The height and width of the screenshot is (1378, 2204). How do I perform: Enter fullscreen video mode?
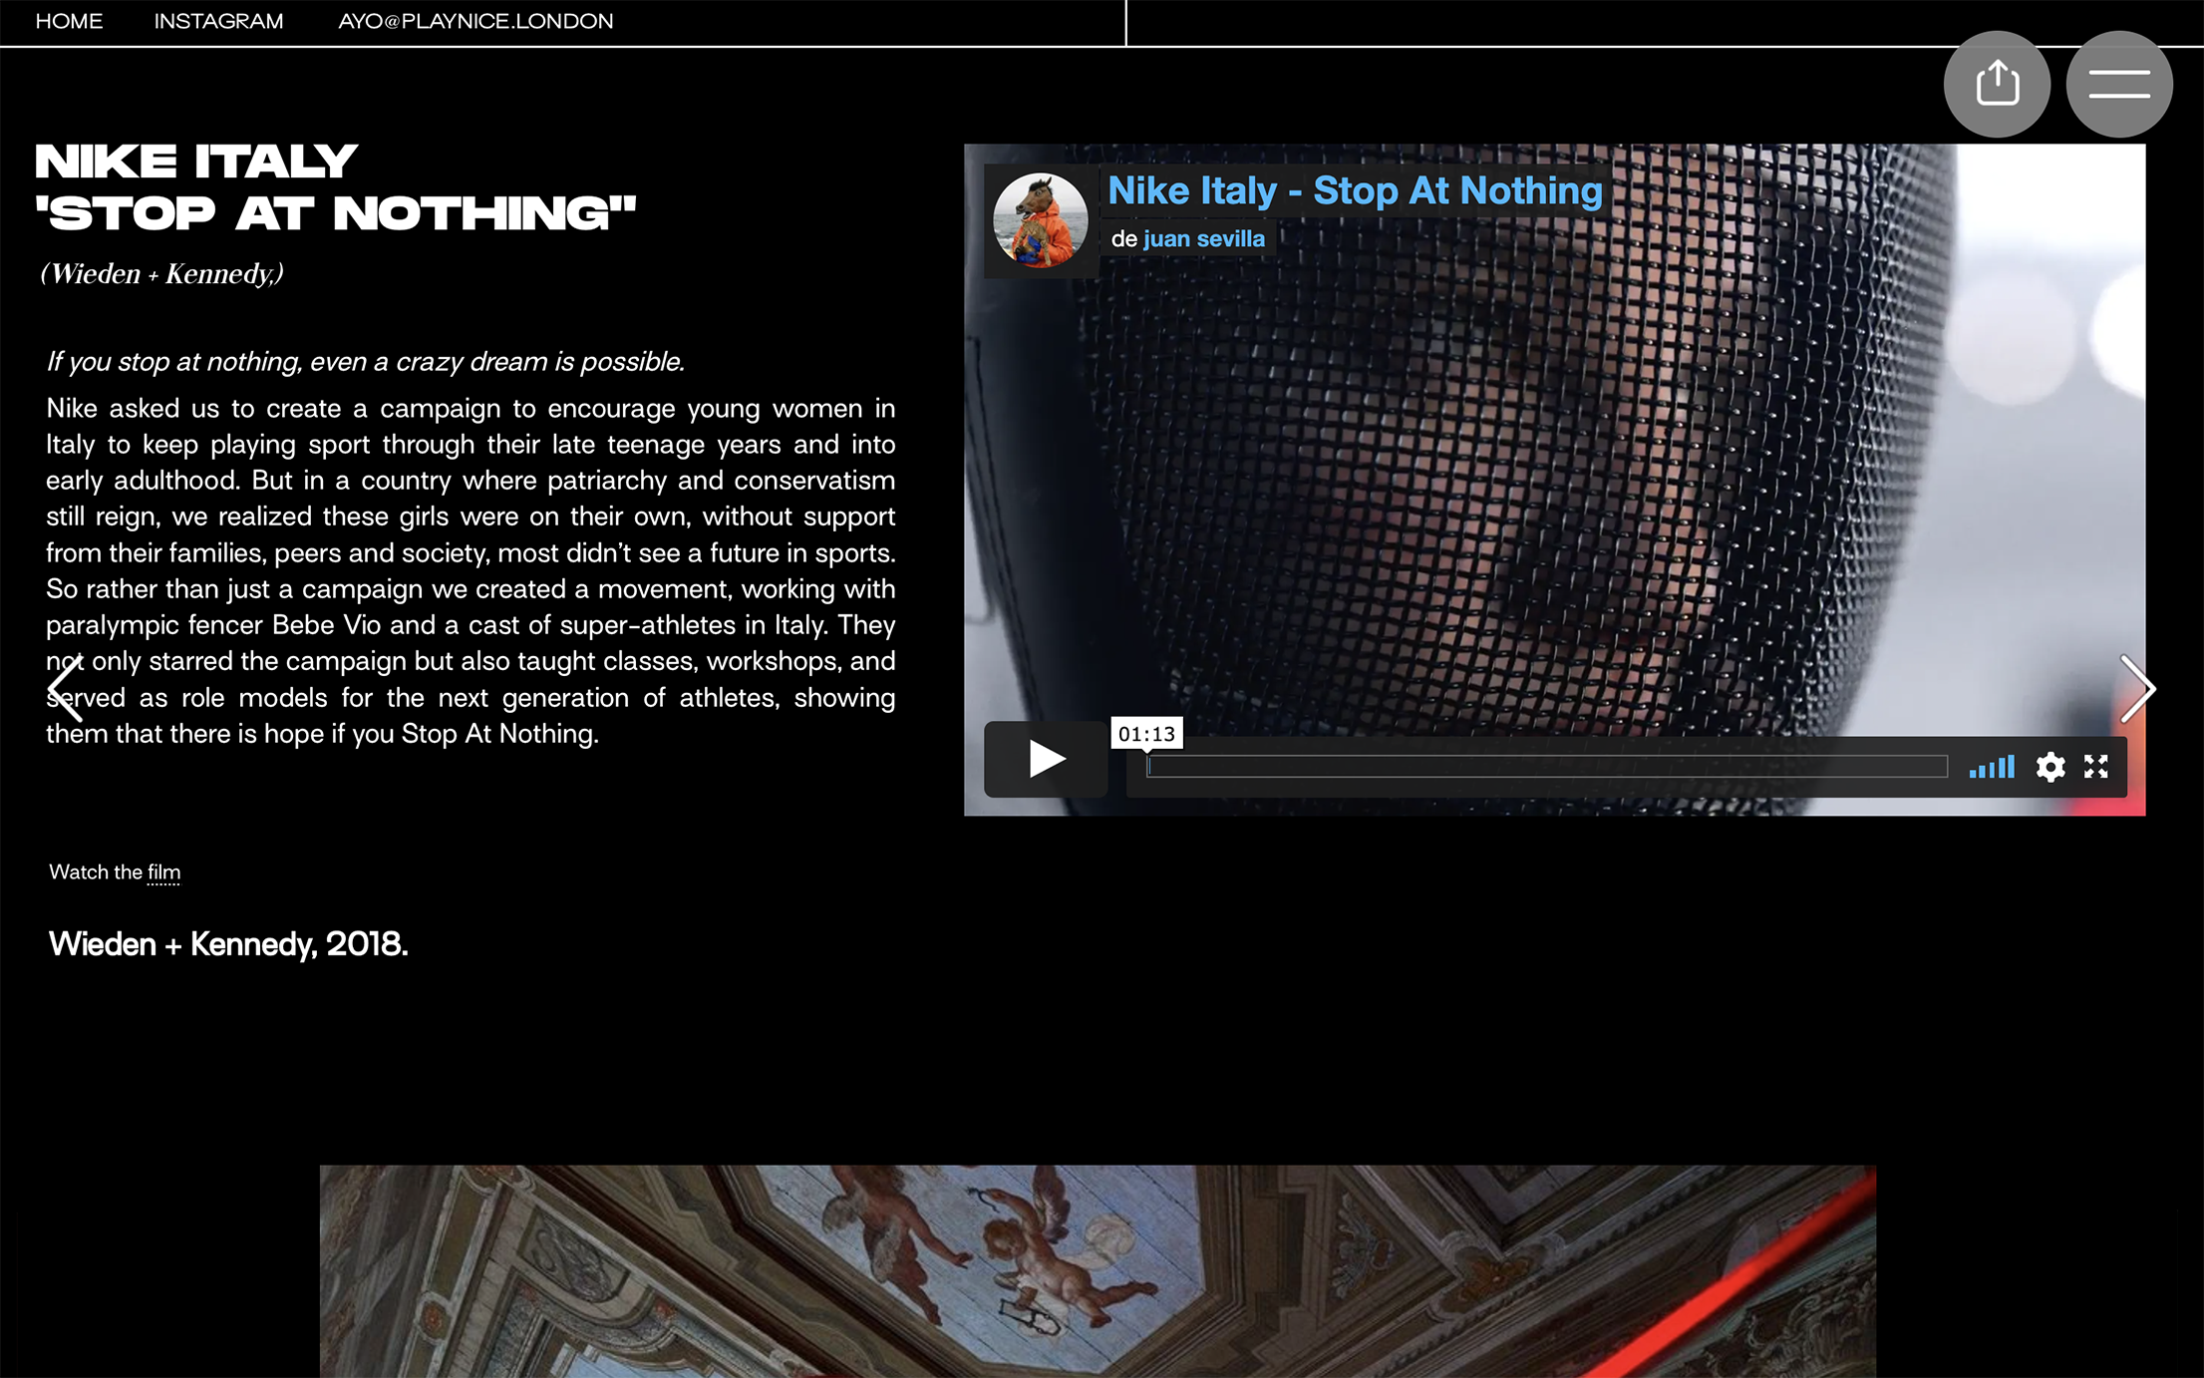[2095, 766]
